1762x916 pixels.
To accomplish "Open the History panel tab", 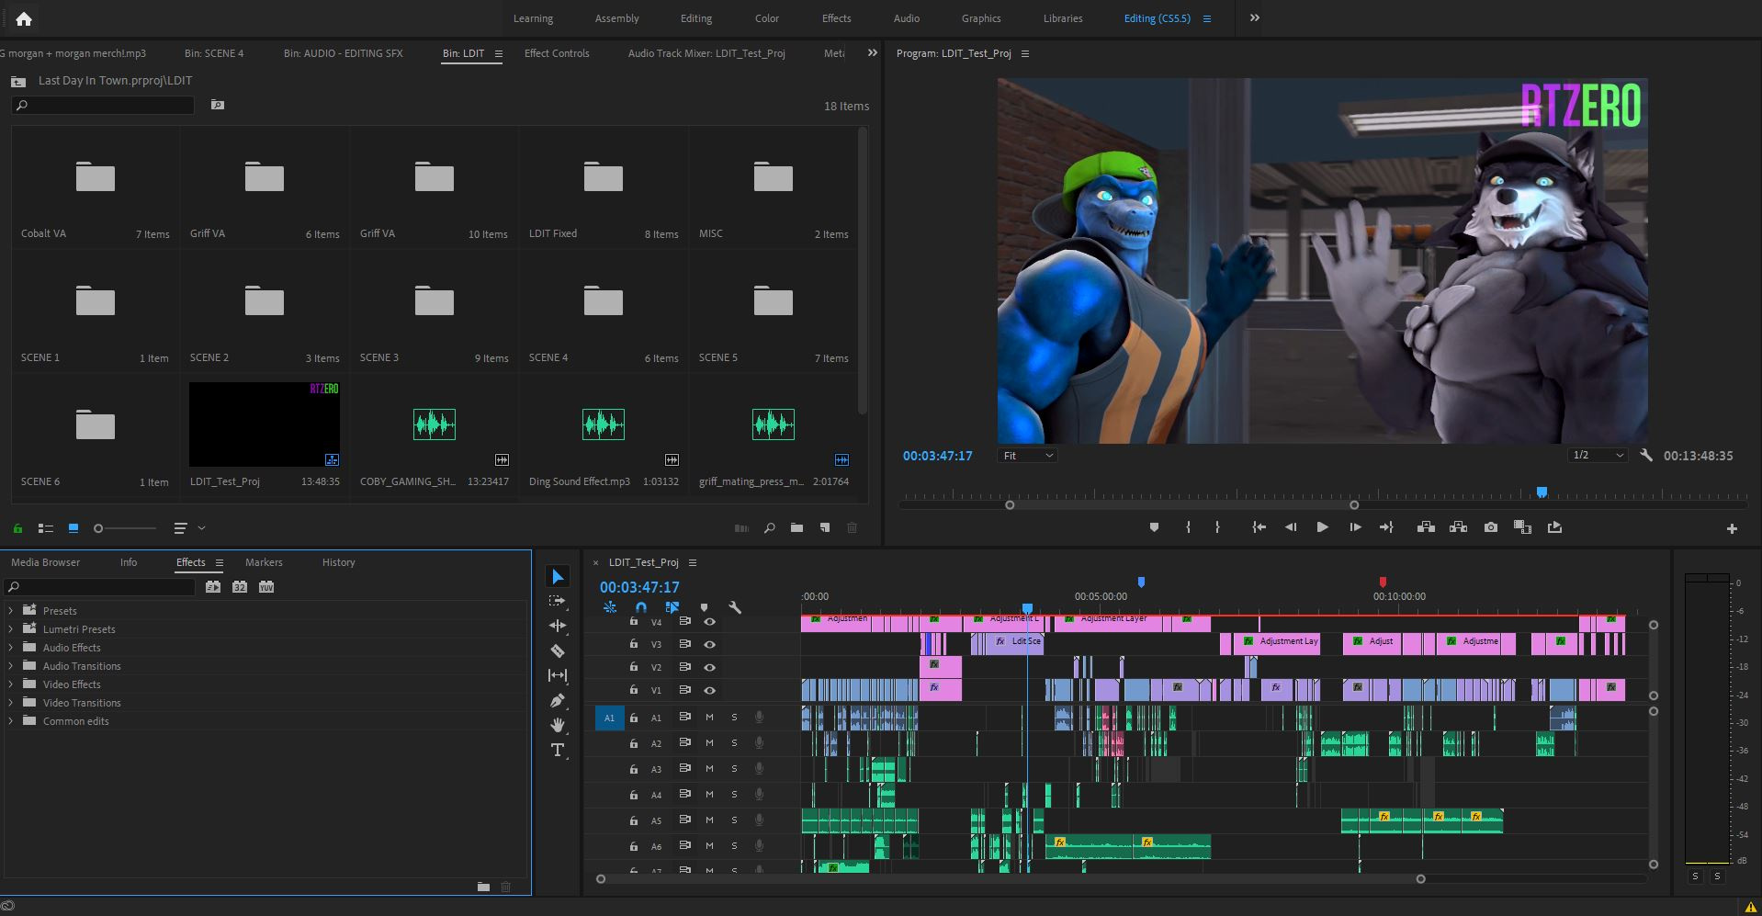I will tap(338, 562).
